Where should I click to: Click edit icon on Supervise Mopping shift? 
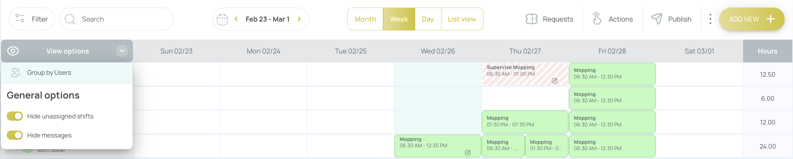pos(554,81)
